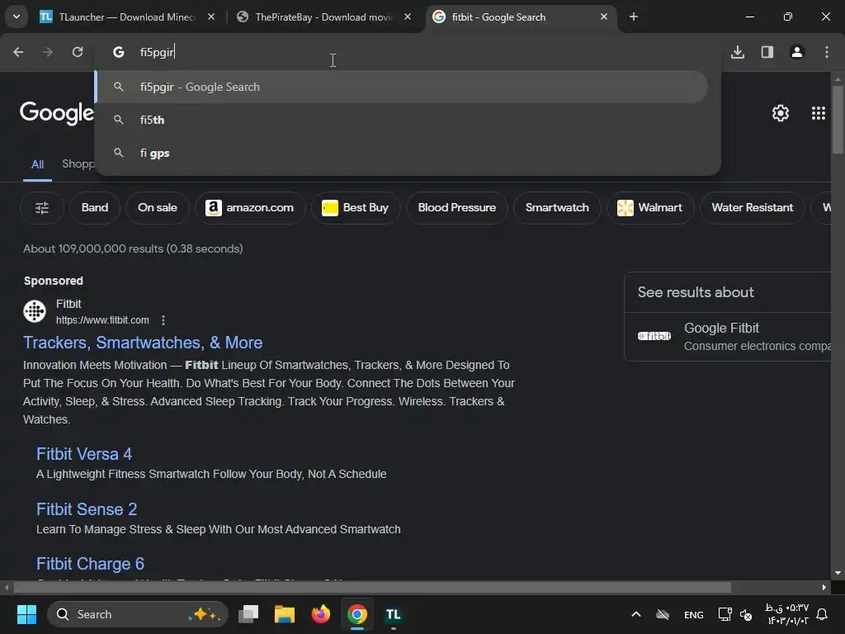Close the ThePirateBay tab

pos(408,17)
